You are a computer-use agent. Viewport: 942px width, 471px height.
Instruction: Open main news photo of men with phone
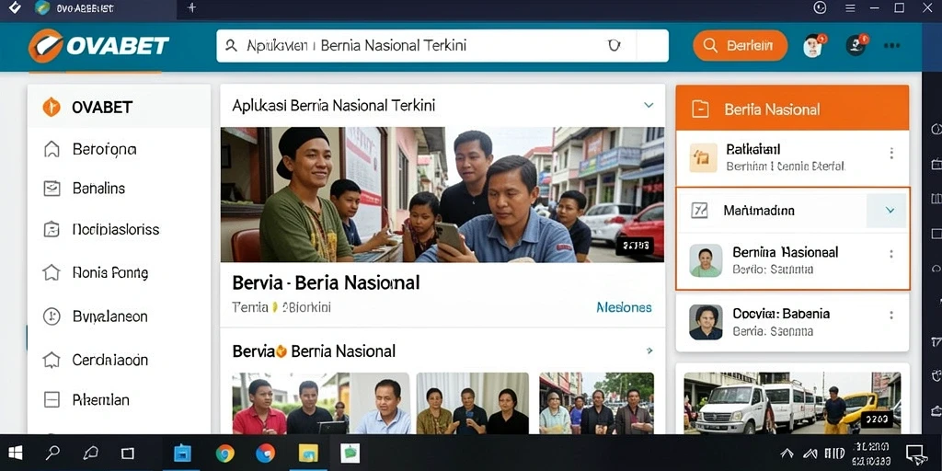[442, 195]
